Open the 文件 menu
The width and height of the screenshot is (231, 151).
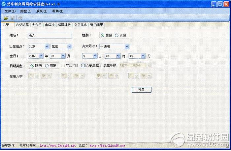[10, 11]
